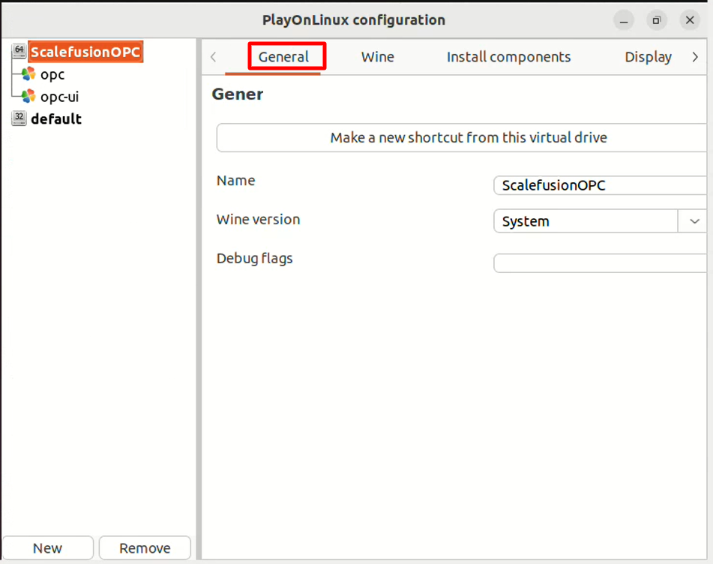Click the Debug flags label

tap(255, 258)
